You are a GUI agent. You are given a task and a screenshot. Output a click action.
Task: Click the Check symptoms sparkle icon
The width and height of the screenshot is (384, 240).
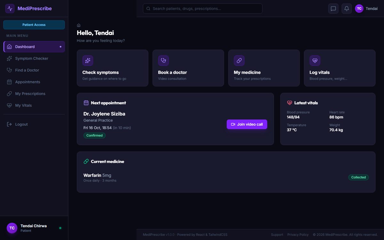click(x=88, y=60)
